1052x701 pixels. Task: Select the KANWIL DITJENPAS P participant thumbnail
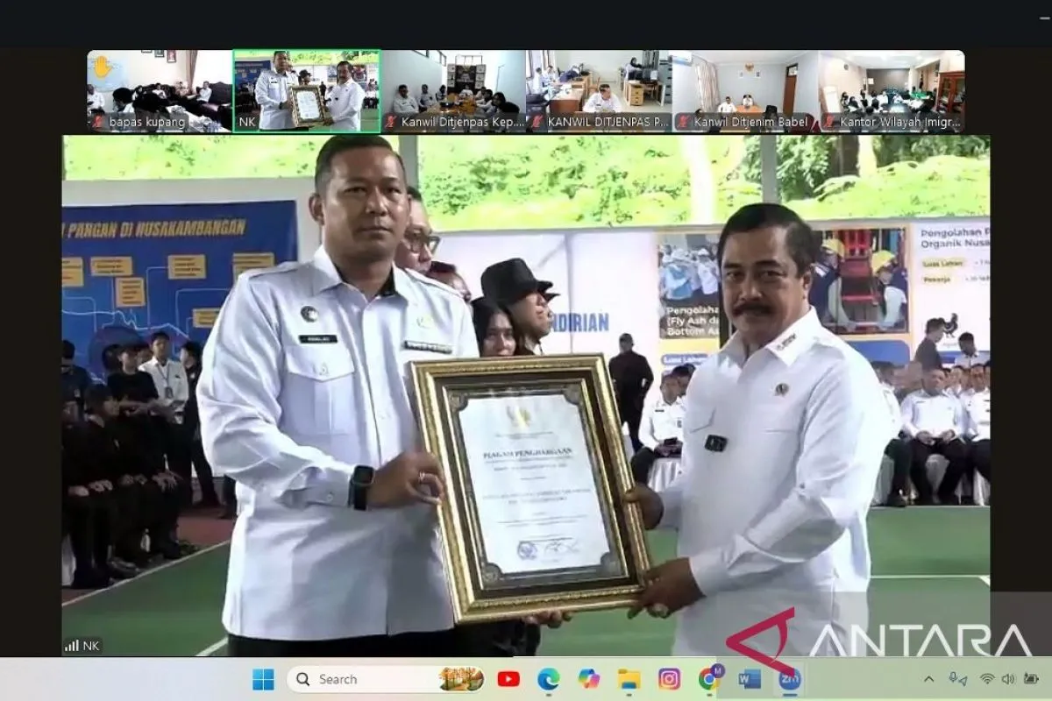[599, 91]
